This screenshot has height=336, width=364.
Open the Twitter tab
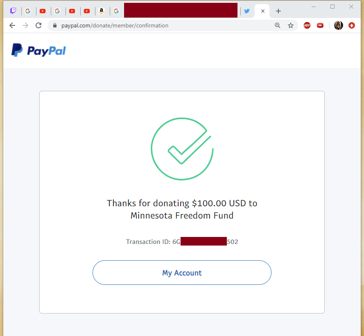(x=247, y=11)
